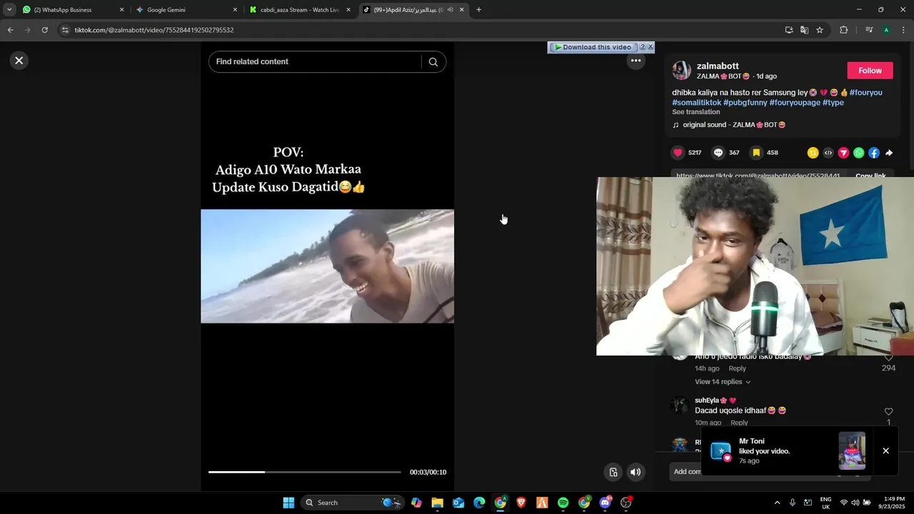Share the video to WhatsApp

tap(858, 153)
